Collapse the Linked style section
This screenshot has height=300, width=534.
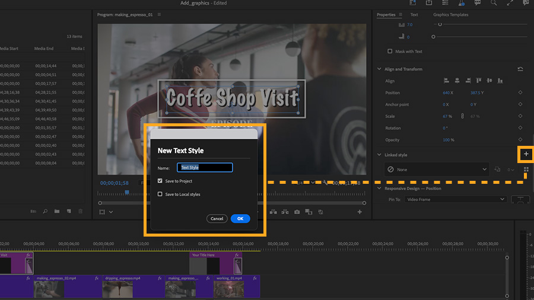(x=379, y=155)
